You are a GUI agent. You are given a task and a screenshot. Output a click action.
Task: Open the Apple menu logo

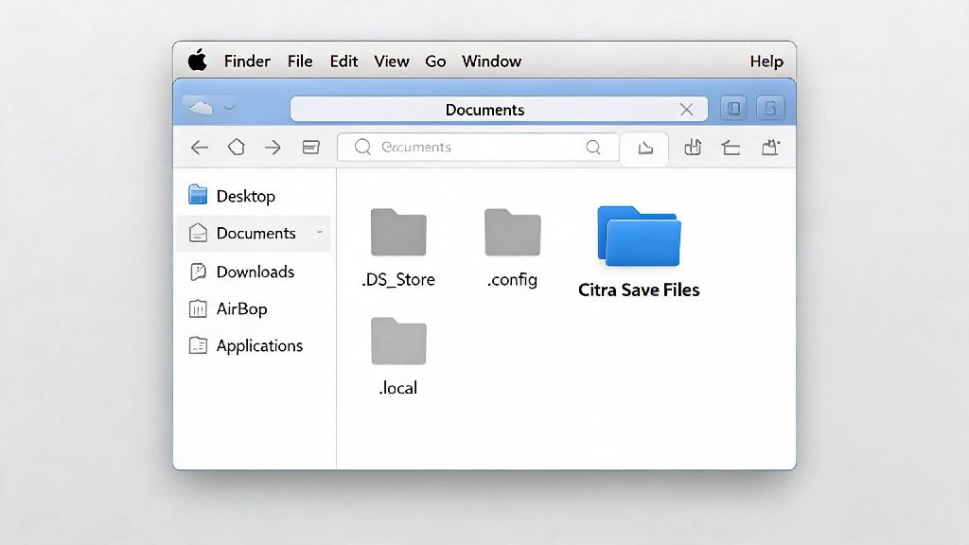coord(198,61)
